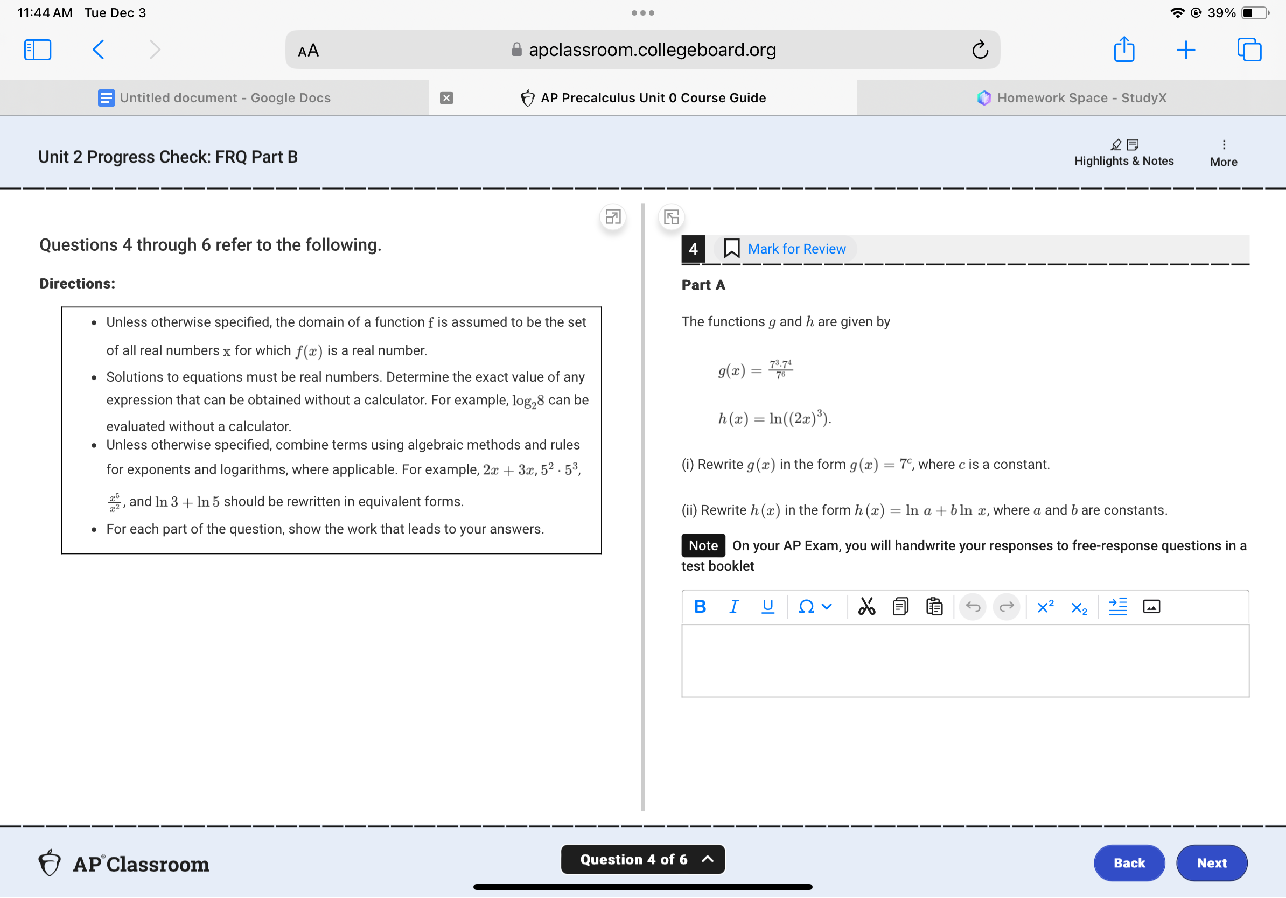This screenshot has height=898, width=1286.
Task: Apply bold formatting in editor
Action: [x=700, y=606]
